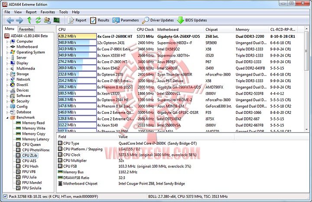Select the 428.2 MB/s result bar
This screenshot has height=202, width=312.
(x=77, y=36)
